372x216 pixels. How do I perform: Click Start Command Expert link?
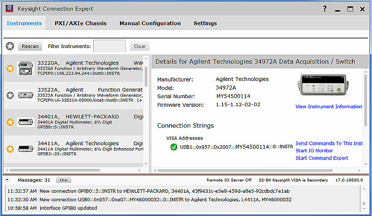pyautogui.click(x=322, y=158)
